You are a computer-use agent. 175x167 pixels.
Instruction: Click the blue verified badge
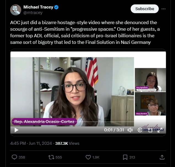pyautogui.click(x=56, y=7)
